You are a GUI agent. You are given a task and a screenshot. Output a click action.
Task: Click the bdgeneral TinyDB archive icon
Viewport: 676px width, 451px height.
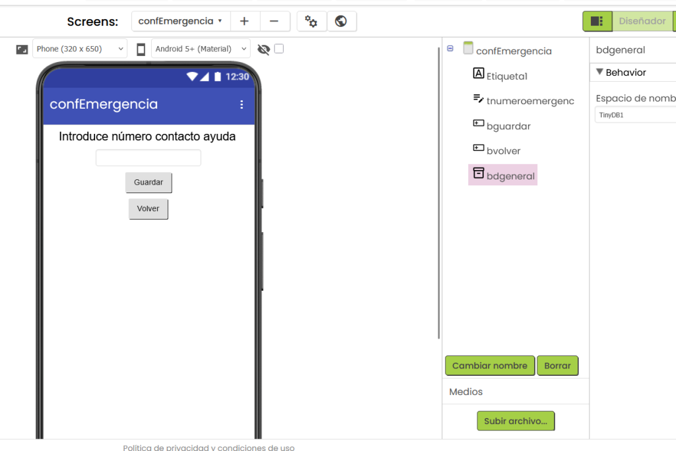(479, 173)
